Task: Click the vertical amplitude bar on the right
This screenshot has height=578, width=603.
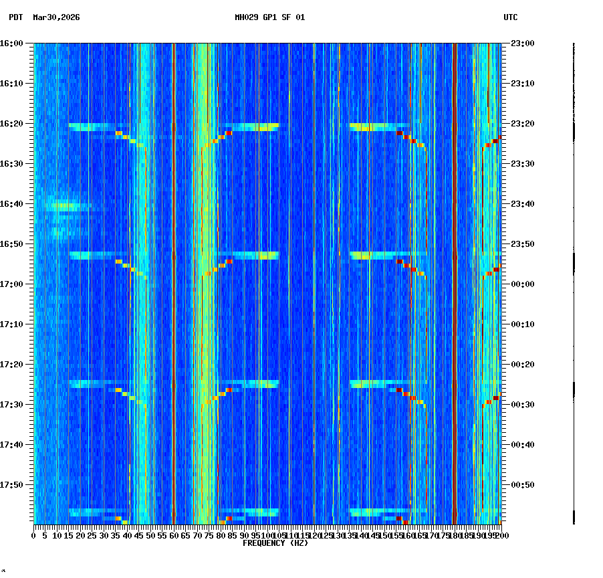Action: [573, 281]
